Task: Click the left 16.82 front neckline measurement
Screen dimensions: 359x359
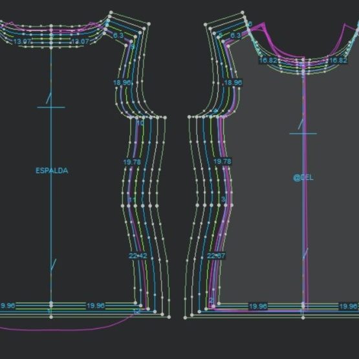Action: [x=268, y=60]
